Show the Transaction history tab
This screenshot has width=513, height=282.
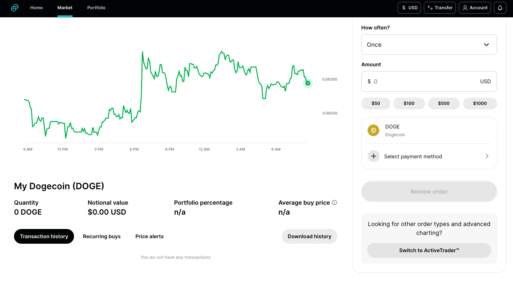point(44,236)
